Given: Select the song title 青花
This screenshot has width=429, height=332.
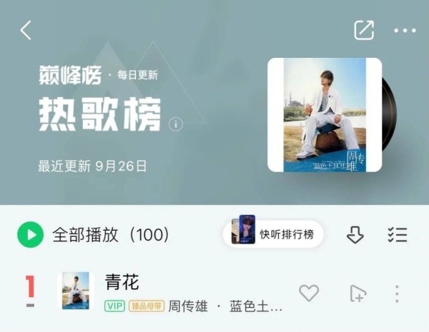Looking at the screenshot, I should pyautogui.click(x=122, y=282).
